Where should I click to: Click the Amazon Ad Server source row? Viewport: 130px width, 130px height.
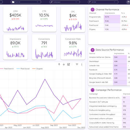point(109,57)
